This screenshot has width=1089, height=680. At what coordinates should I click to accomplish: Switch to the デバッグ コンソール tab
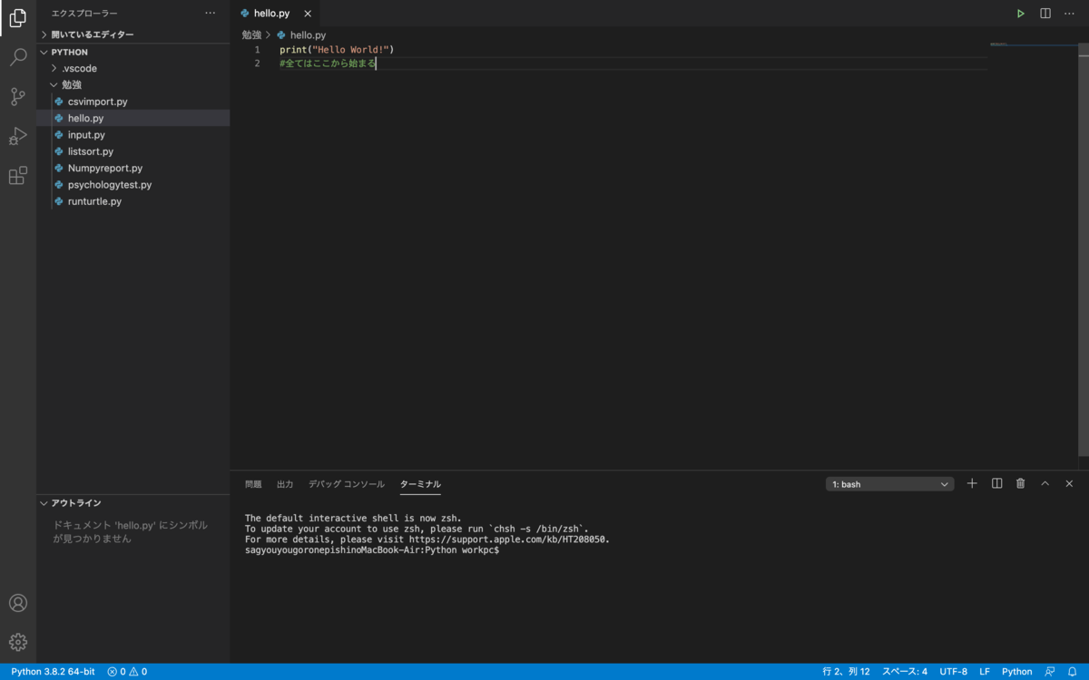pyautogui.click(x=347, y=484)
